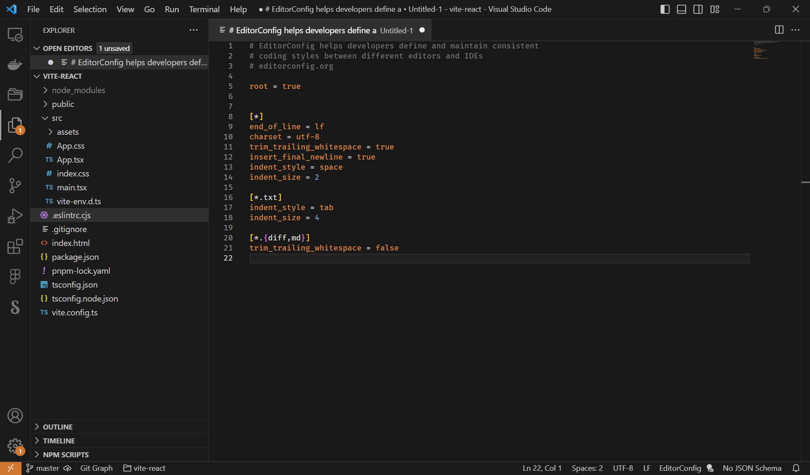Click the remote window indicator in status bar
The image size is (810, 475).
11,468
